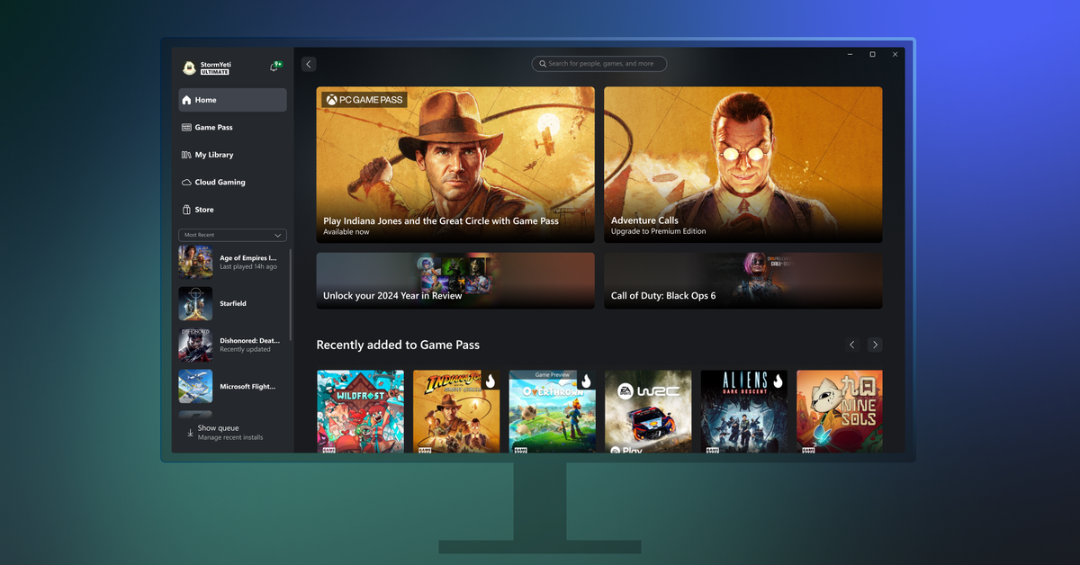Open Game Pass via its ticket icon

(186, 127)
